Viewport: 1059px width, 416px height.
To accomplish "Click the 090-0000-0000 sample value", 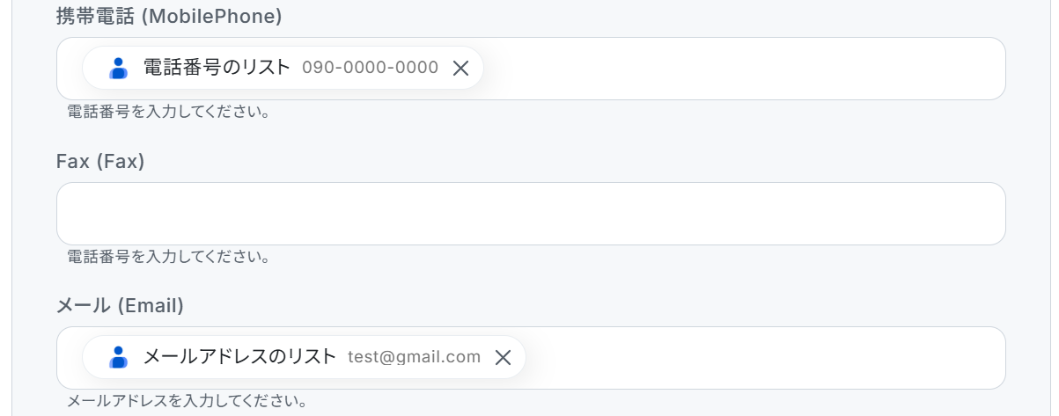I will click(370, 68).
